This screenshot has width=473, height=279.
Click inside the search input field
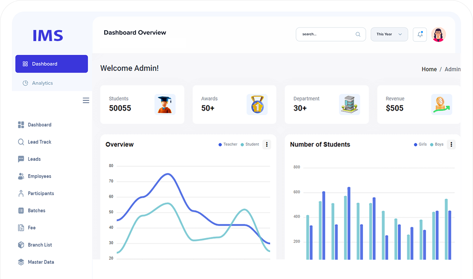[x=325, y=34]
